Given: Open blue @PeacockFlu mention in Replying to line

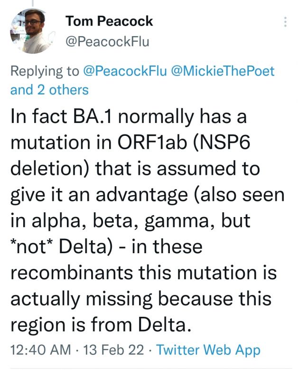Looking at the screenshot, I should pos(125,71).
